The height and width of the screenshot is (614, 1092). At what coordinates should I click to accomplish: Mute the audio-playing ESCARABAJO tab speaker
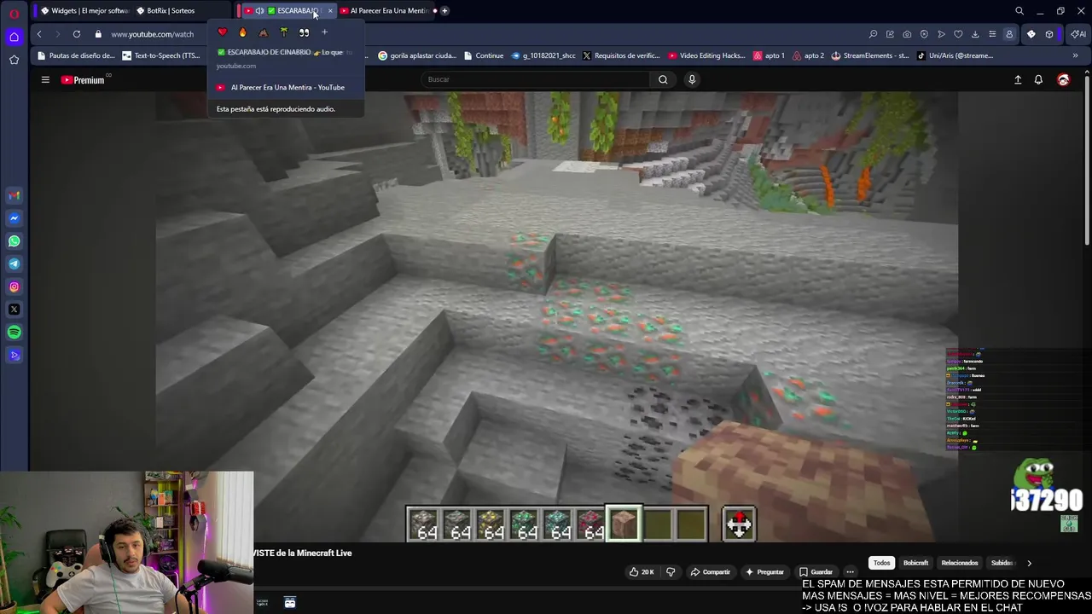pos(259,11)
